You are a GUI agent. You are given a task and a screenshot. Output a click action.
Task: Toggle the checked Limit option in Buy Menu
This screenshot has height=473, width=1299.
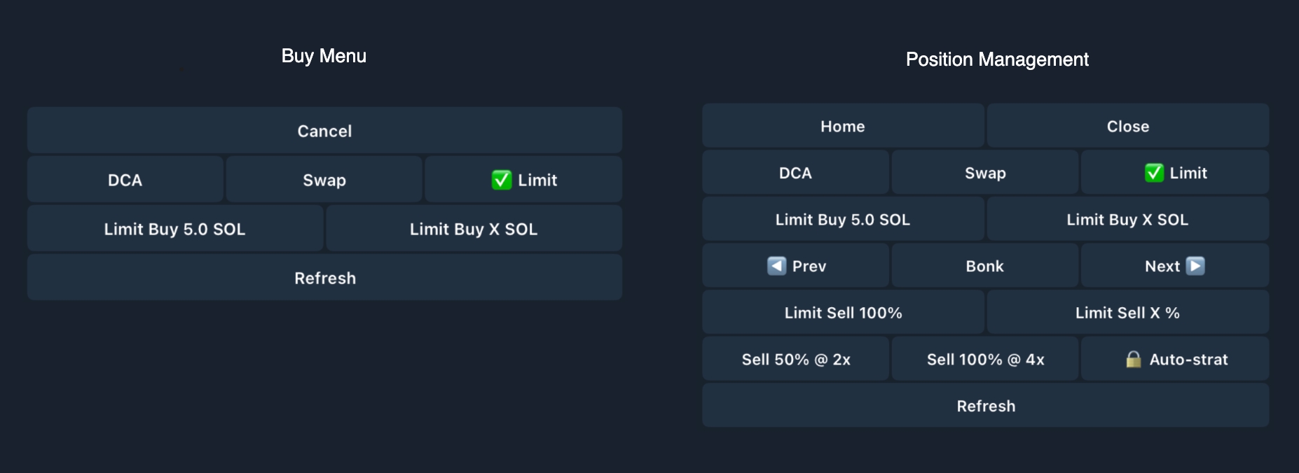523,181
